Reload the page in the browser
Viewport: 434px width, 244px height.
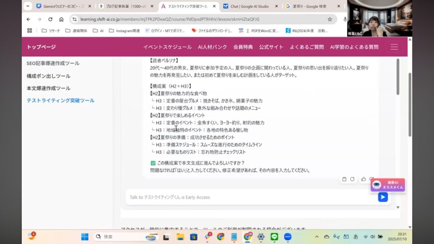[50, 19]
